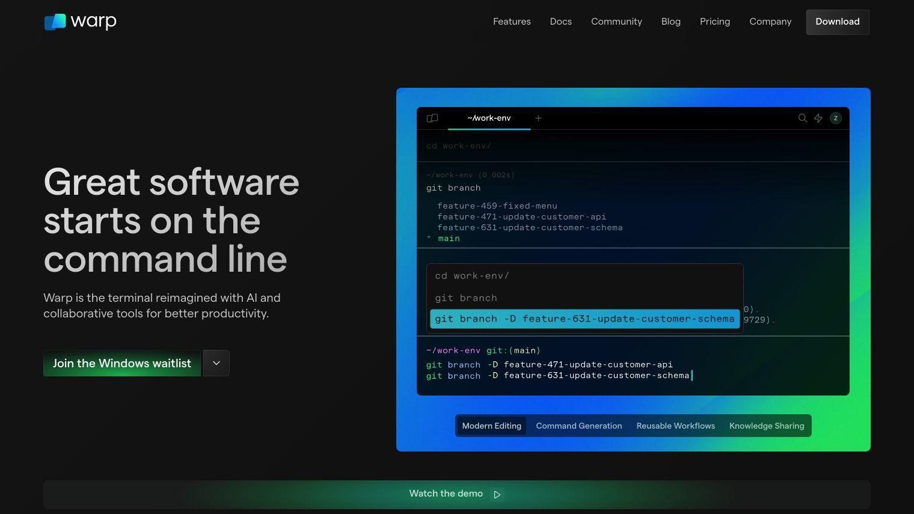
Task: Select the 'git branch' history suggestion
Action: 465,298
